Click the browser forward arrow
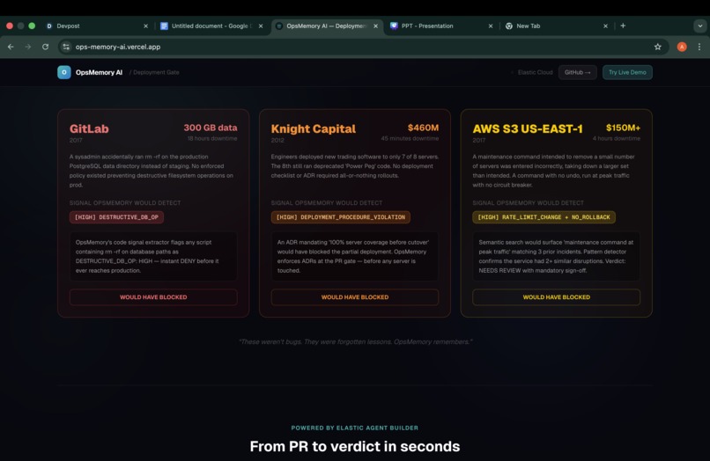The height and width of the screenshot is (461, 710). (28, 47)
